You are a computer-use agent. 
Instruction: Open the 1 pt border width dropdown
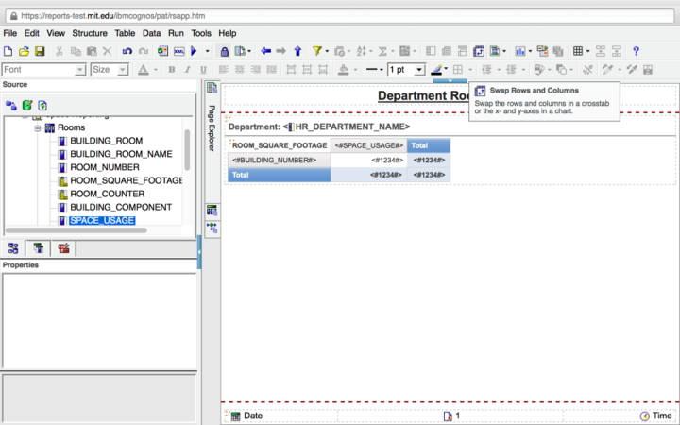point(419,70)
